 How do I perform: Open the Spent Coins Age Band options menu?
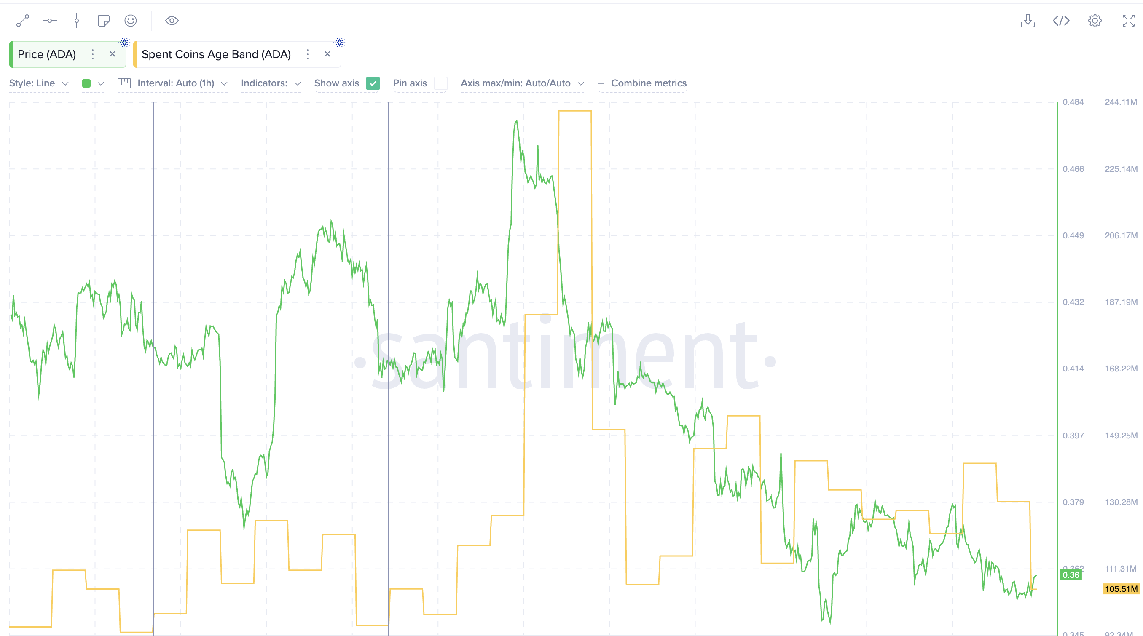click(308, 54)
